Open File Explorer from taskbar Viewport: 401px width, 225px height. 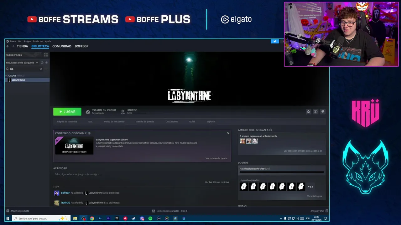(75, 218)
